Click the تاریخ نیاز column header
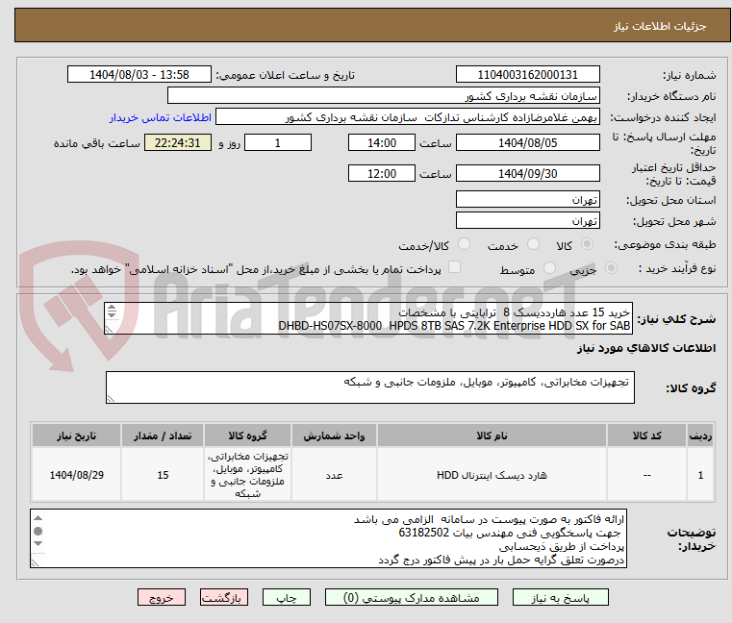732x623 pixels. [x=77, y=436]
